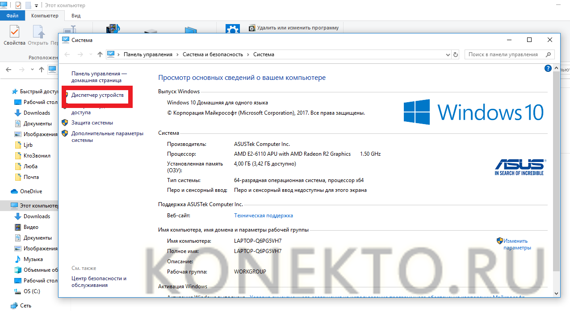Expand chevron after Панель управления breadcrumb
Screen dimensions: 570x311
[177, 54]
